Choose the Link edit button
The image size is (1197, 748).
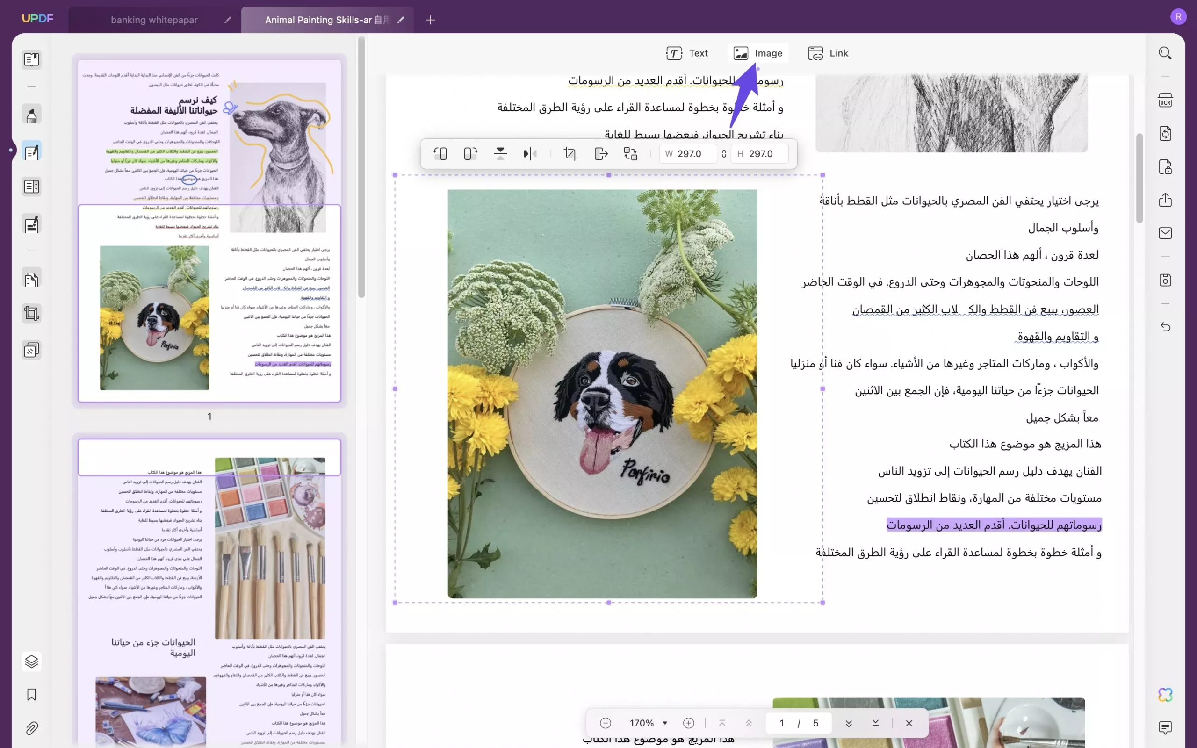pos(828,53)
